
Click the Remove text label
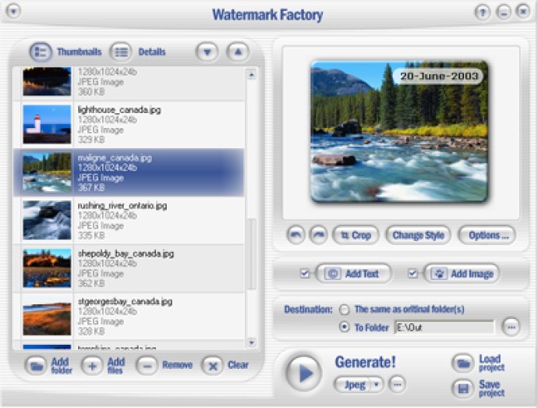[x=178, y=365]
